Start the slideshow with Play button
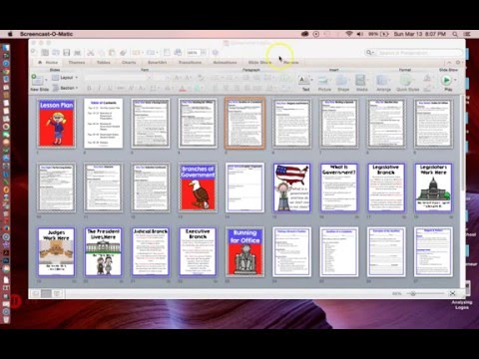This screenshot has width=479, height=359. (446, 80)
